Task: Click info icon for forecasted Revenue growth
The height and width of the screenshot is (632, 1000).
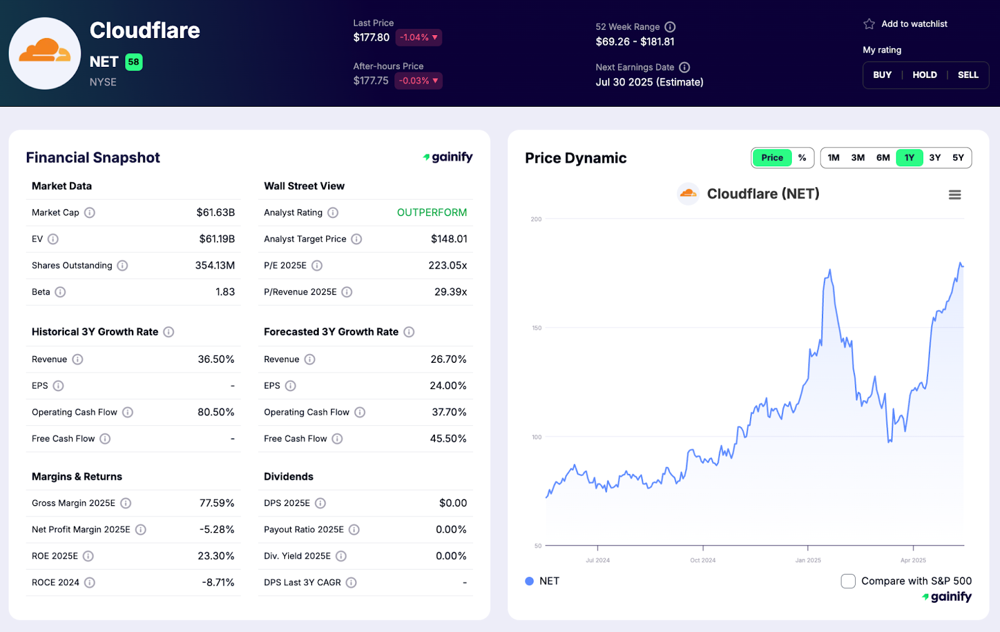Action: (x=310, y=359)
